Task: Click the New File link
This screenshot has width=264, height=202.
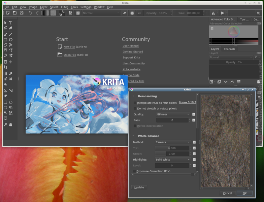Action: pyautogui.click(x=69, y=47)
